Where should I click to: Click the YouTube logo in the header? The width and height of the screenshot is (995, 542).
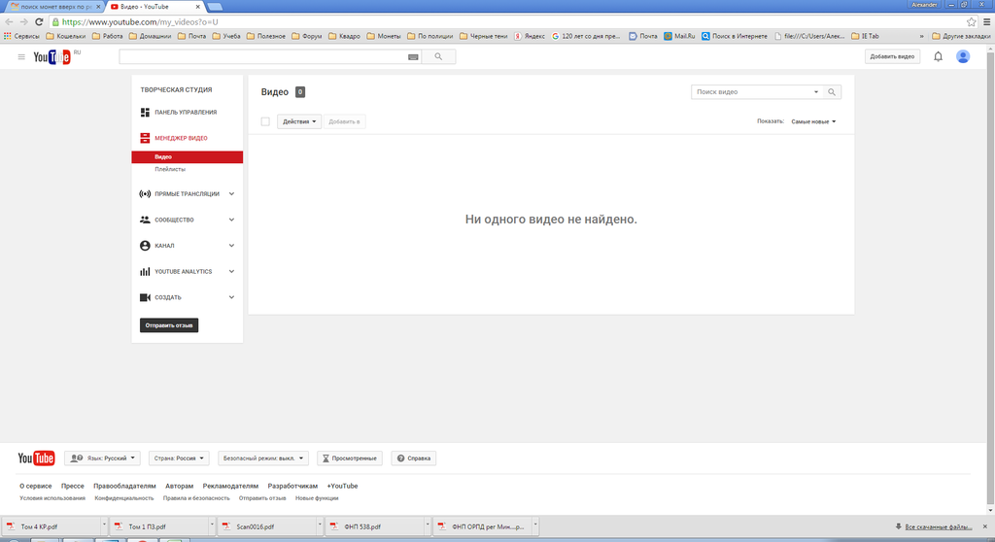[x=52, y=57]
